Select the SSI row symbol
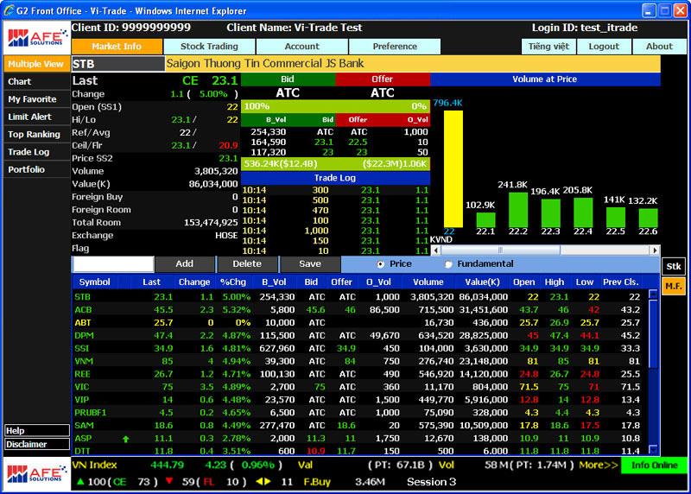This screenshot has width=691, height=494. click(82, 348)
